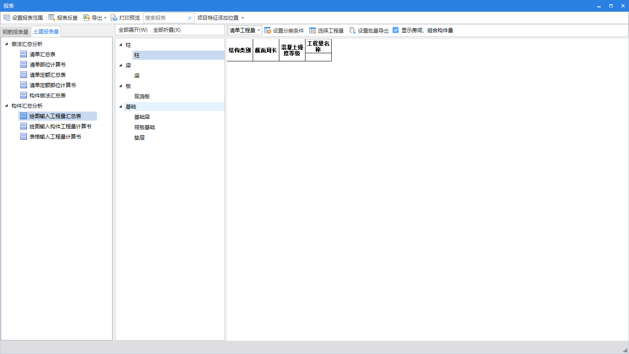Screen dimensions: 629x354
Task: Switch to the 土建报表量 tab
Action: coord(46,31)
